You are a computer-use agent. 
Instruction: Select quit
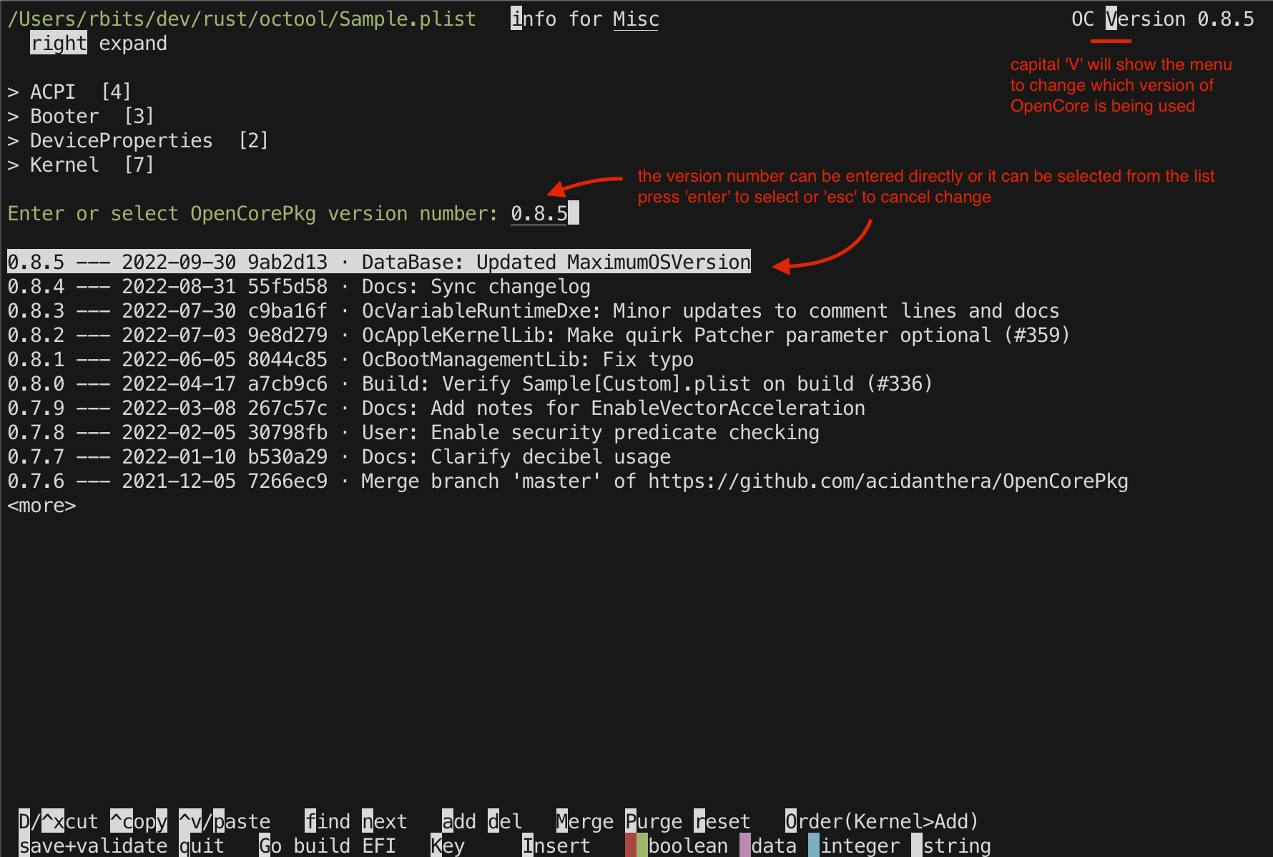pos(202,845)
